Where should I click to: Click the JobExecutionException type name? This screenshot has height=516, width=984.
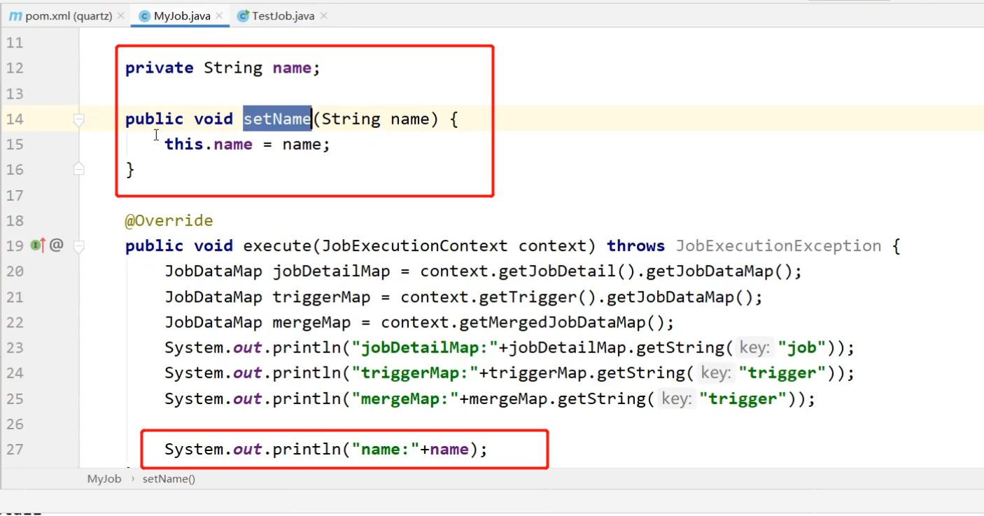(778, 246)
